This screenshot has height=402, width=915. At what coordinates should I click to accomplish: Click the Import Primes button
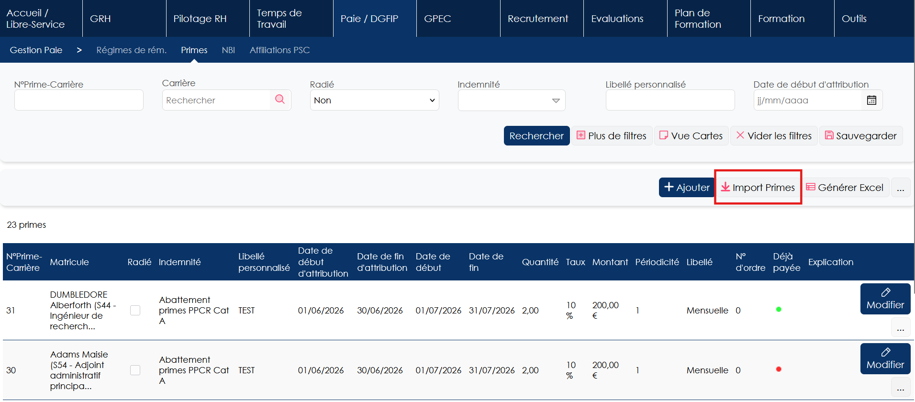(758, 188)
